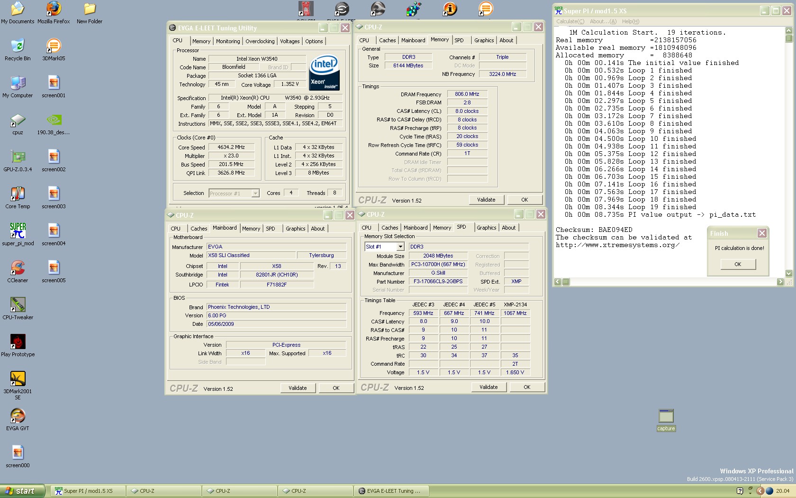Image resolution: width=796 pixels, height=498 pixels.
Task: Open Calculate menu in Super PI
Action: coord(570,21)
